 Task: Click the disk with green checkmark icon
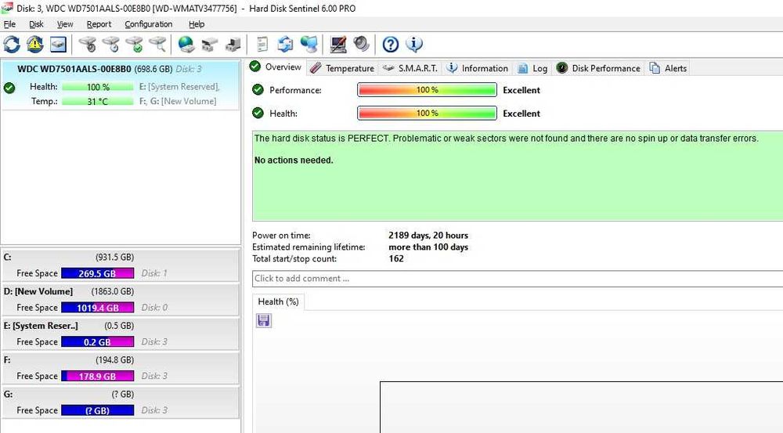click(x=135, y=45)
